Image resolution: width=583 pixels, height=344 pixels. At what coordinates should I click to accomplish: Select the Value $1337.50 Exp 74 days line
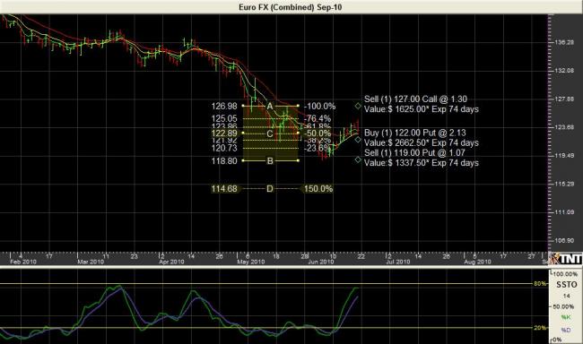pos(422,163)
